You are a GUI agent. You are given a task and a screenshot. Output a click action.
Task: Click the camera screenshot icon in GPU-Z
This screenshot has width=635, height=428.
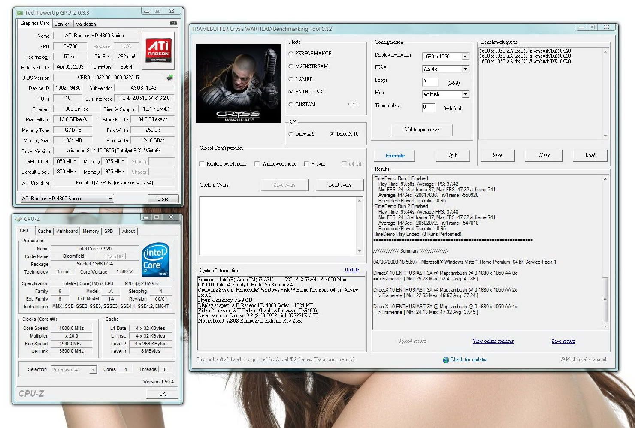click(173, 23)
